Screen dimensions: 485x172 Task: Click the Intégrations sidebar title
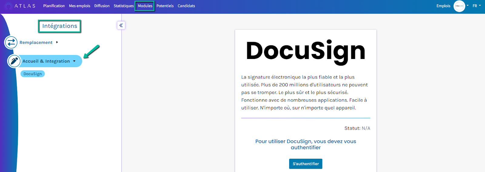(60, 26)
